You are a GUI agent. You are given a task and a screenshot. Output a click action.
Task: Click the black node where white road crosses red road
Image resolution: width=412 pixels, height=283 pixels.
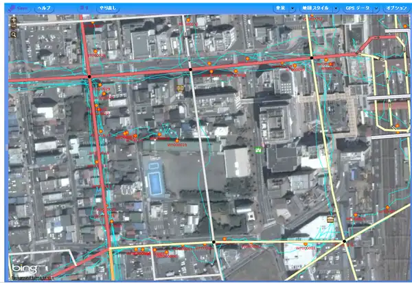click(x=190, y=69)
